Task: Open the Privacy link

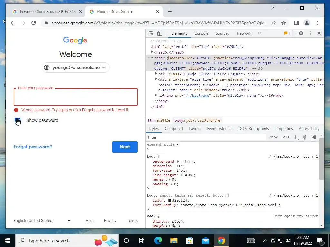Action: click(110, 221)
